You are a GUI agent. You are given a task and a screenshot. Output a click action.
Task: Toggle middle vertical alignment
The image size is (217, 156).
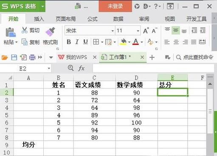pos(176,30)
